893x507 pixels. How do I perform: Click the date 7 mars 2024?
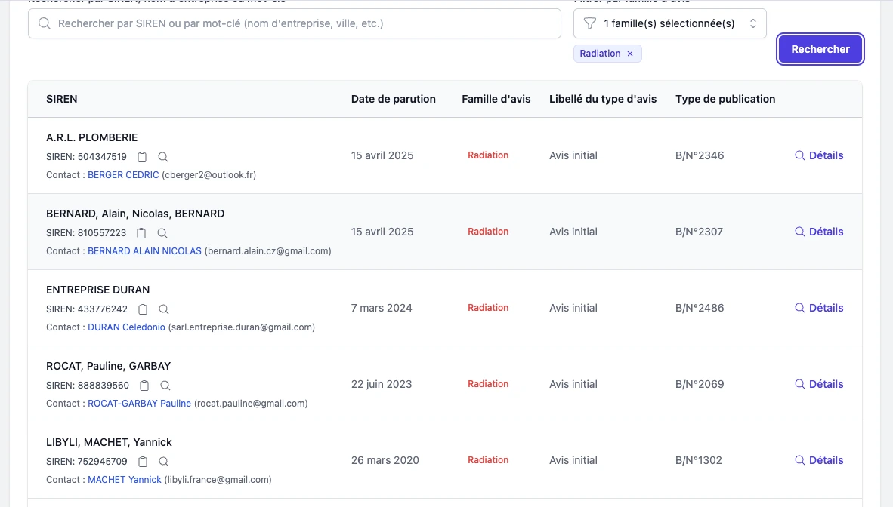point(382,308)
